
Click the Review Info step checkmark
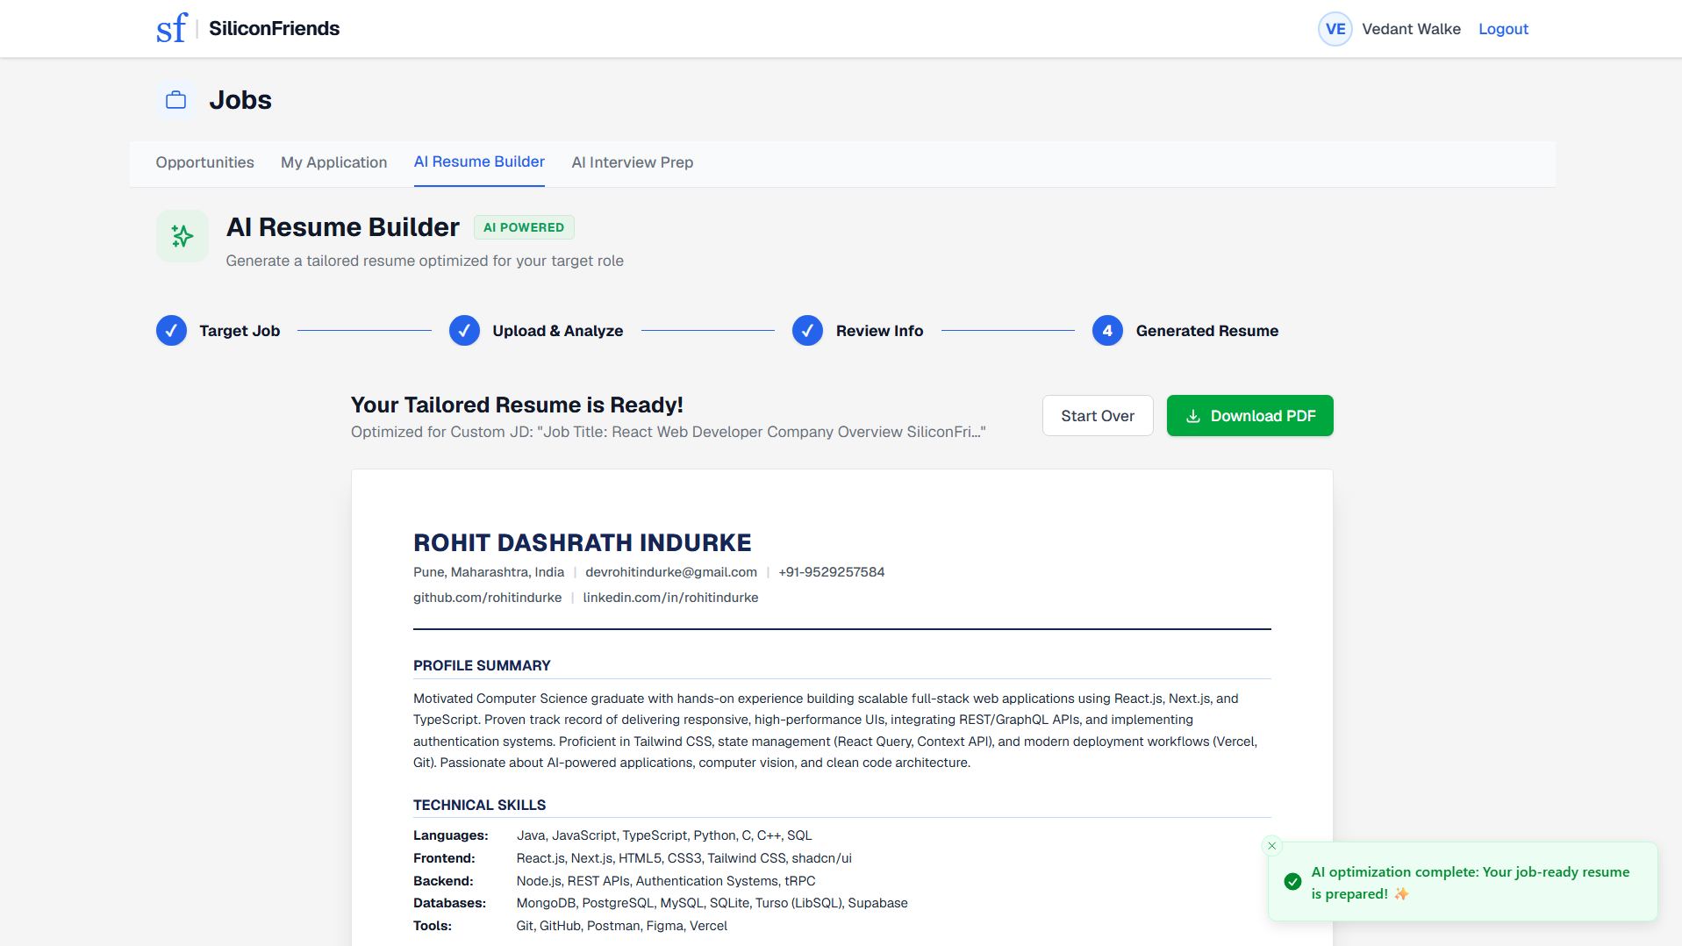coord(807,331)
